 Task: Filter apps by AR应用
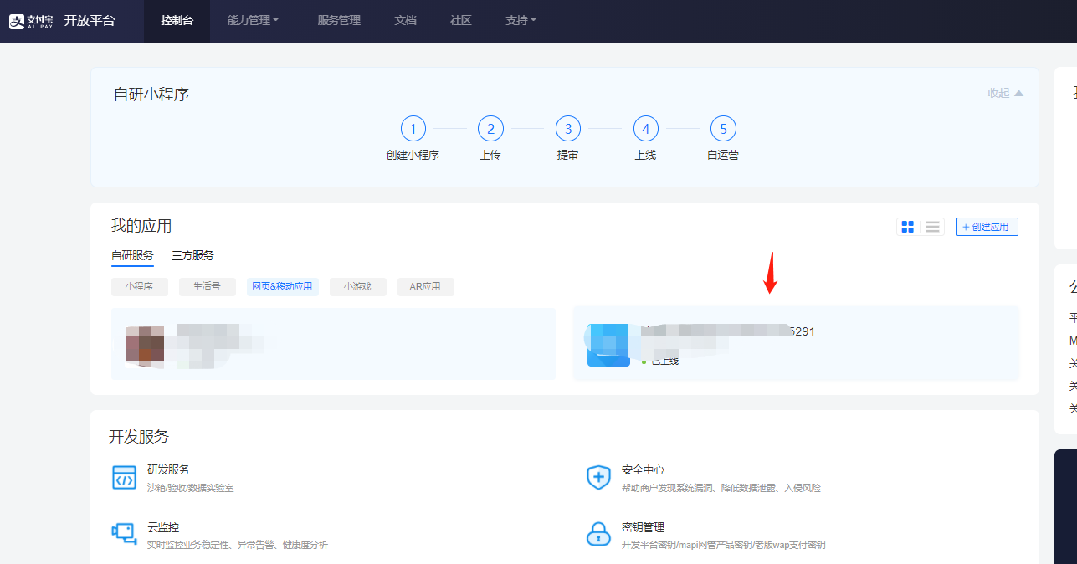(x=425, y=287)
